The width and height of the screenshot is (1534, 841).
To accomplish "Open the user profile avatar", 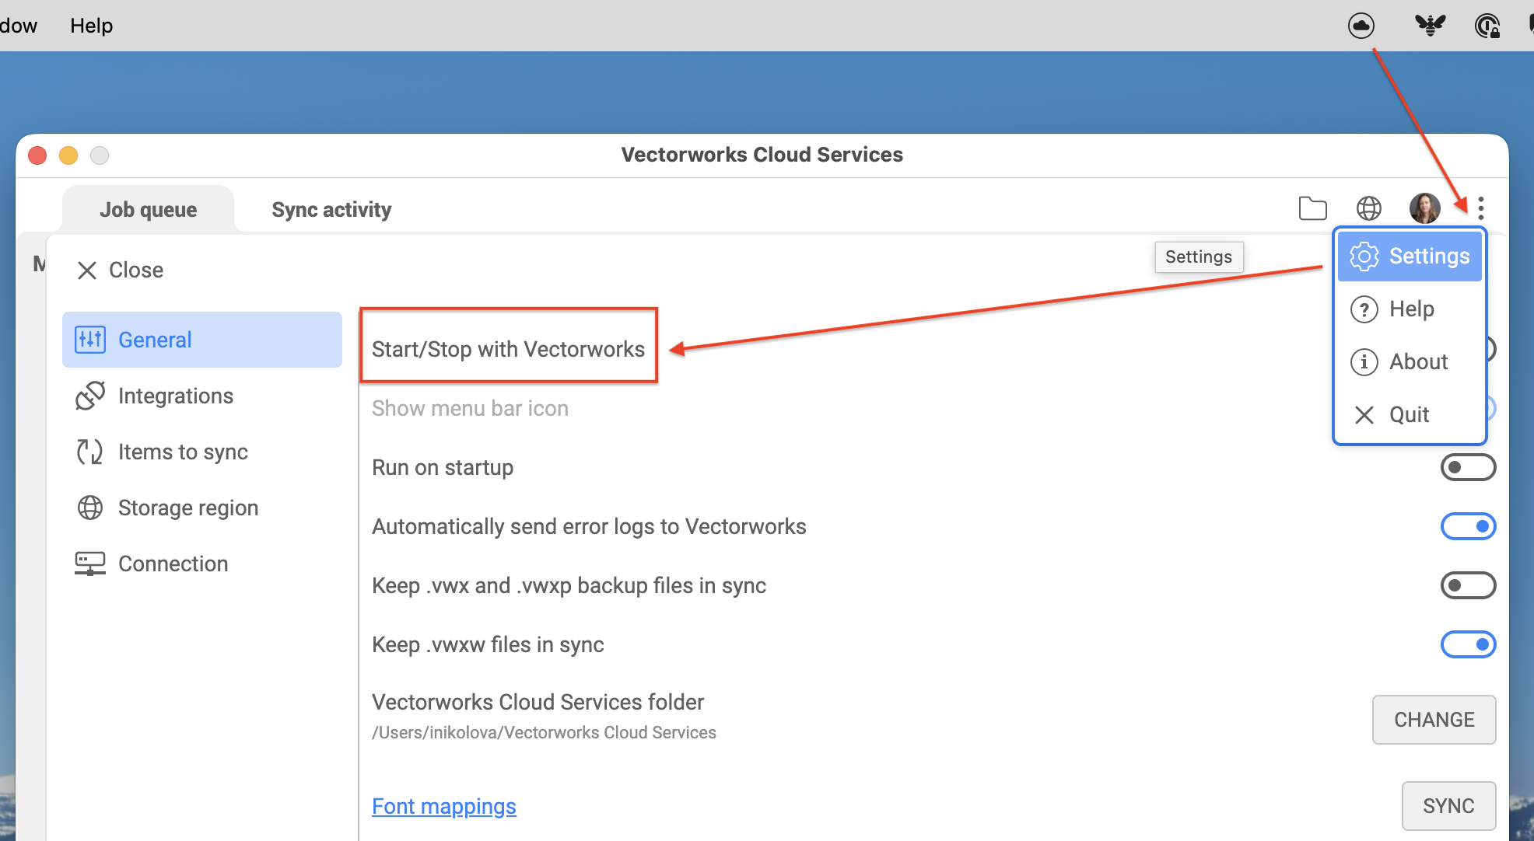I will [1424, 208].
